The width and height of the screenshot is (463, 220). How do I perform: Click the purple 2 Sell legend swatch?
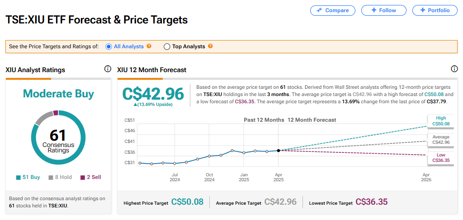tap(82, 178)
